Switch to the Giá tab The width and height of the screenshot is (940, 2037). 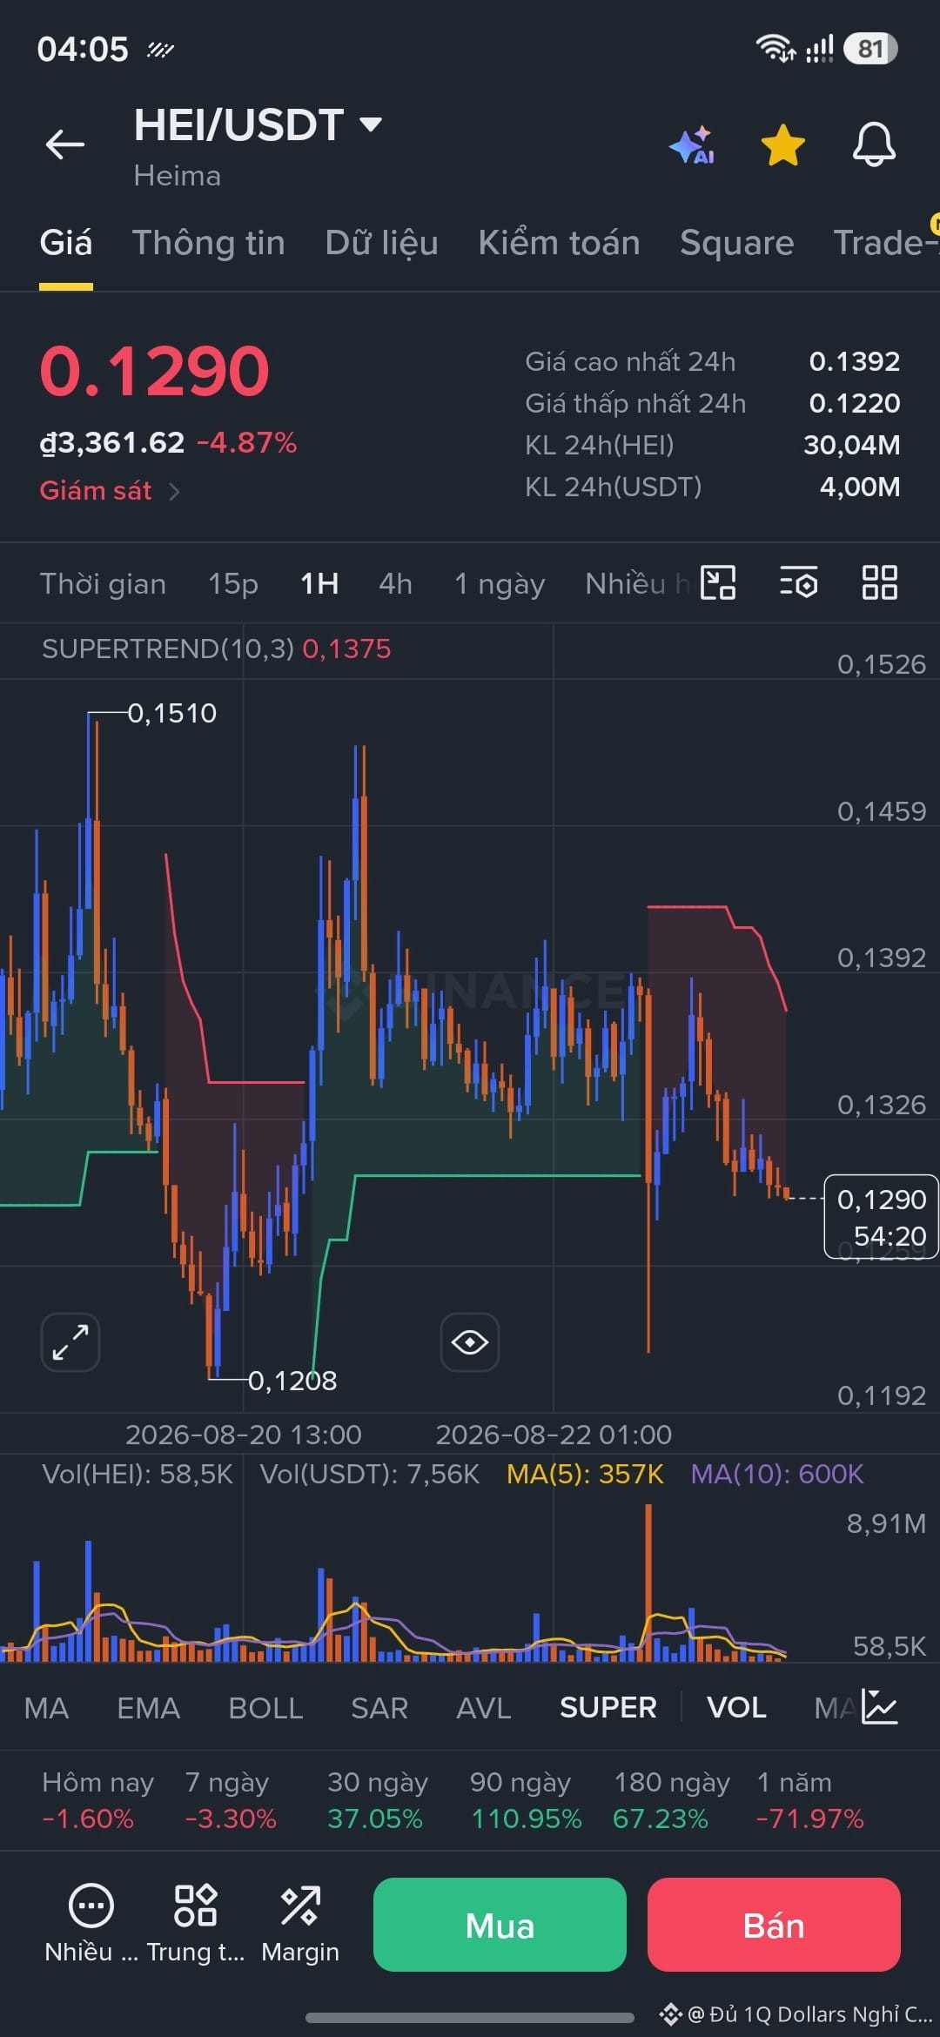pyautogui.click(x=66, y=243)
